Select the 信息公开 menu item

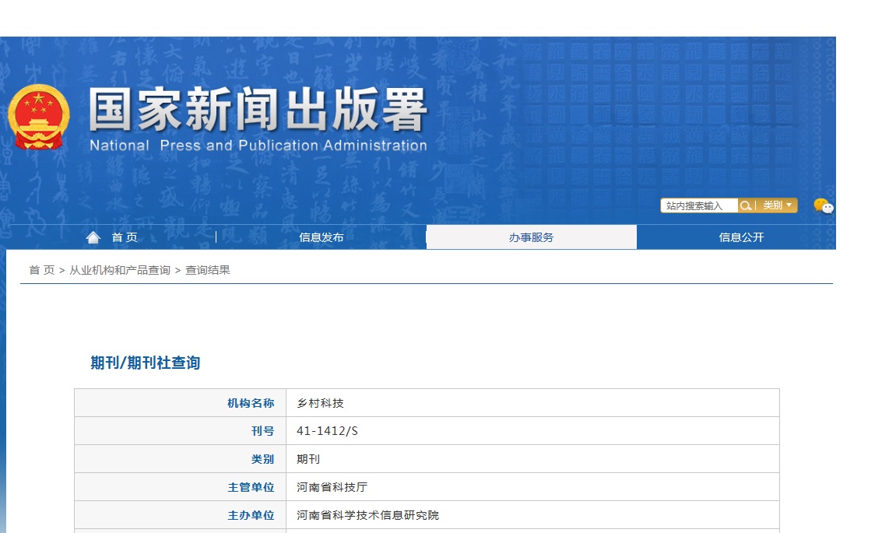[x=739, y=237]
